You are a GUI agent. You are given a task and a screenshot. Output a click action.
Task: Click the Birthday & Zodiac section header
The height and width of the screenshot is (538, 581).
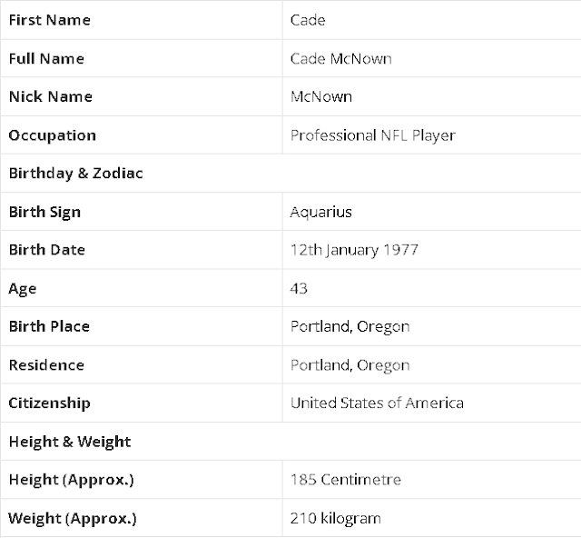pos(75,174)
